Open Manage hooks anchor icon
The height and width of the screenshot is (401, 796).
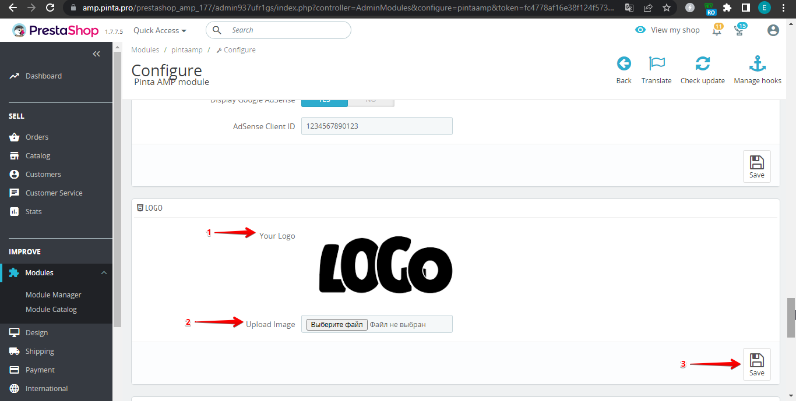coord(757,64)
